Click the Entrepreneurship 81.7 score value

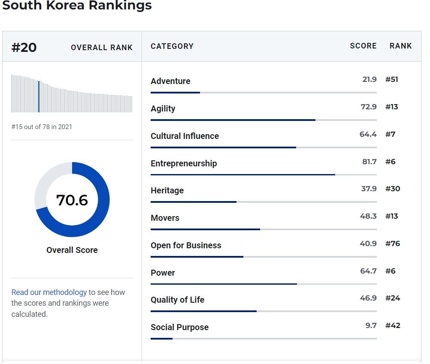coord(369,162)
